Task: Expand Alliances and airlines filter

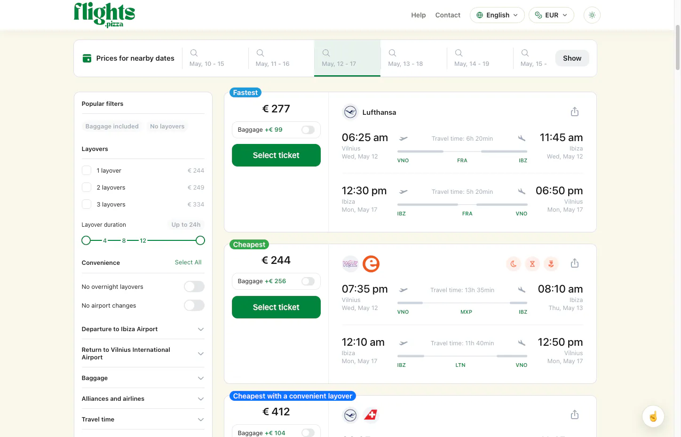Action: [x=143, y=399]
